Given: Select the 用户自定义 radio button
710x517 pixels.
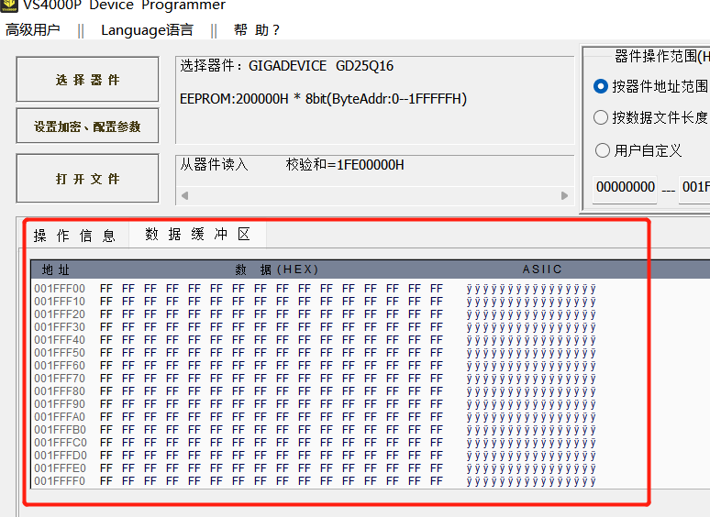Looking at the screenshot, I should coord(603,150).
